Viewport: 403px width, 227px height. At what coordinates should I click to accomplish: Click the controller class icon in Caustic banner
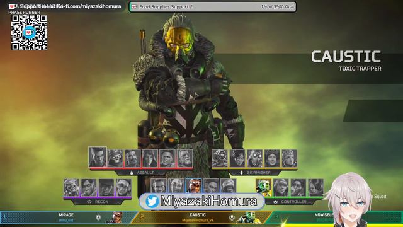(x=232, y=218)
